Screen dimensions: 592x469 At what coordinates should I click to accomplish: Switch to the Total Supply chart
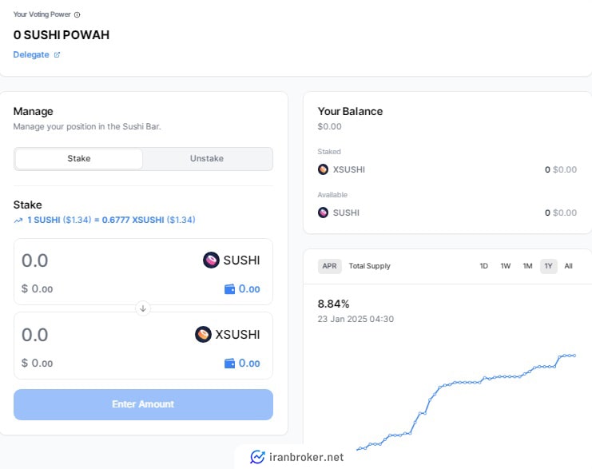pyautogui.click(x=370, y=266)
